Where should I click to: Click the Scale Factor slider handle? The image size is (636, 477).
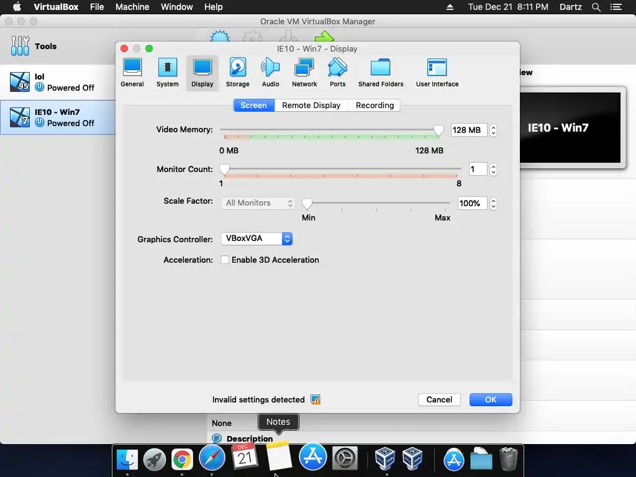pos(307,204)
